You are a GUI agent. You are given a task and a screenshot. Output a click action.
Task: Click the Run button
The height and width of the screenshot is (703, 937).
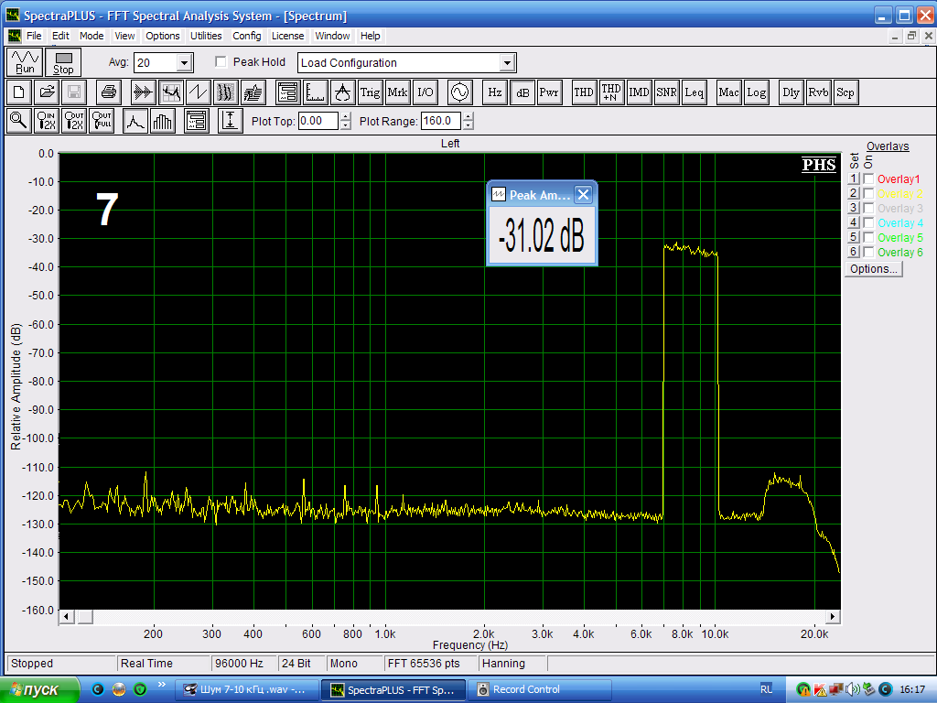coord(25,62)
